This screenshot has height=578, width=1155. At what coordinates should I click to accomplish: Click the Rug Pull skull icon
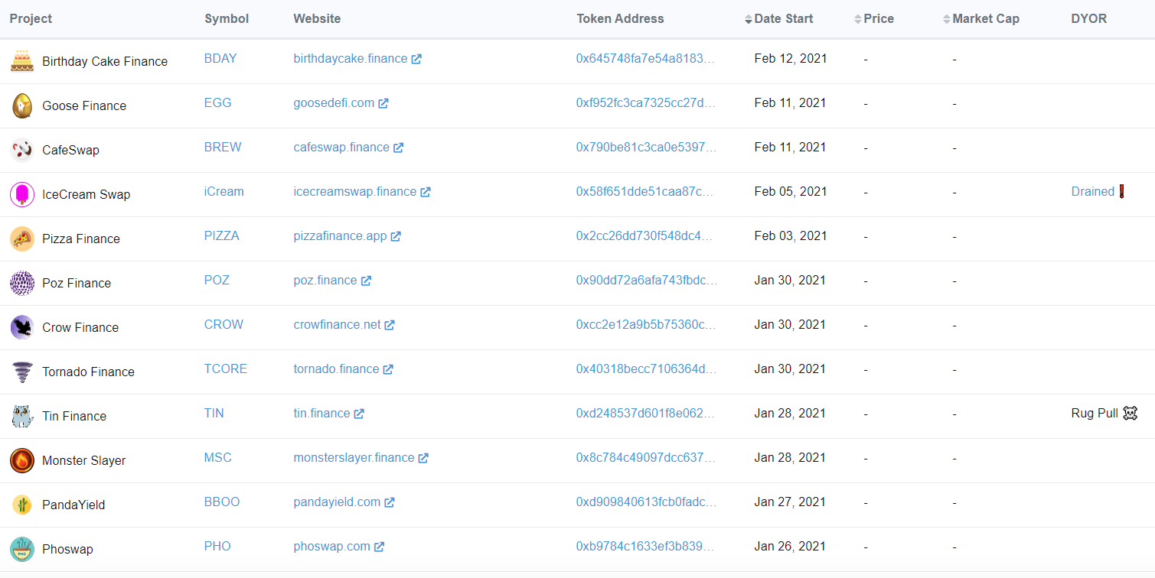tap(1130, 414)
